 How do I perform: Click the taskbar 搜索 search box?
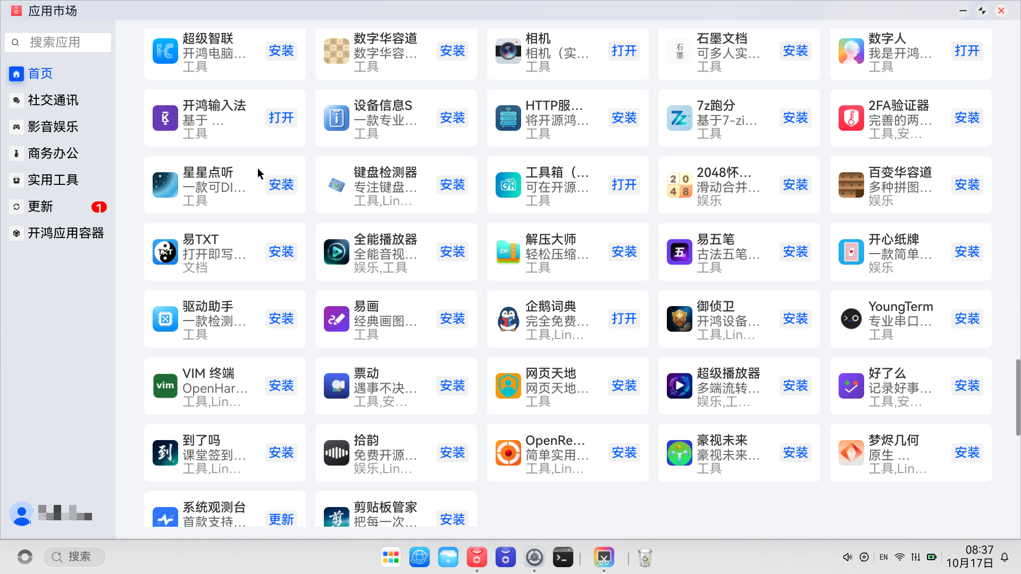[x=74, y=556]
